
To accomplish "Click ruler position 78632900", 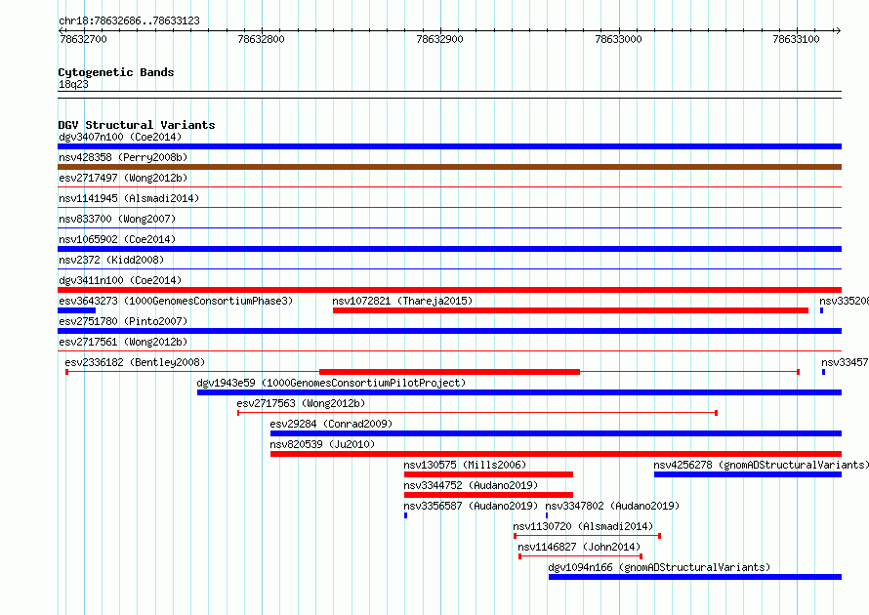I will (439, 39).
